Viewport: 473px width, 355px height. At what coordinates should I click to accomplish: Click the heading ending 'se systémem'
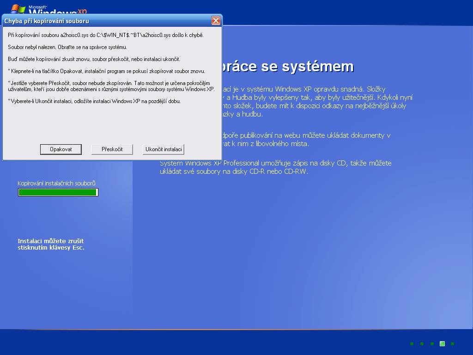288,67
